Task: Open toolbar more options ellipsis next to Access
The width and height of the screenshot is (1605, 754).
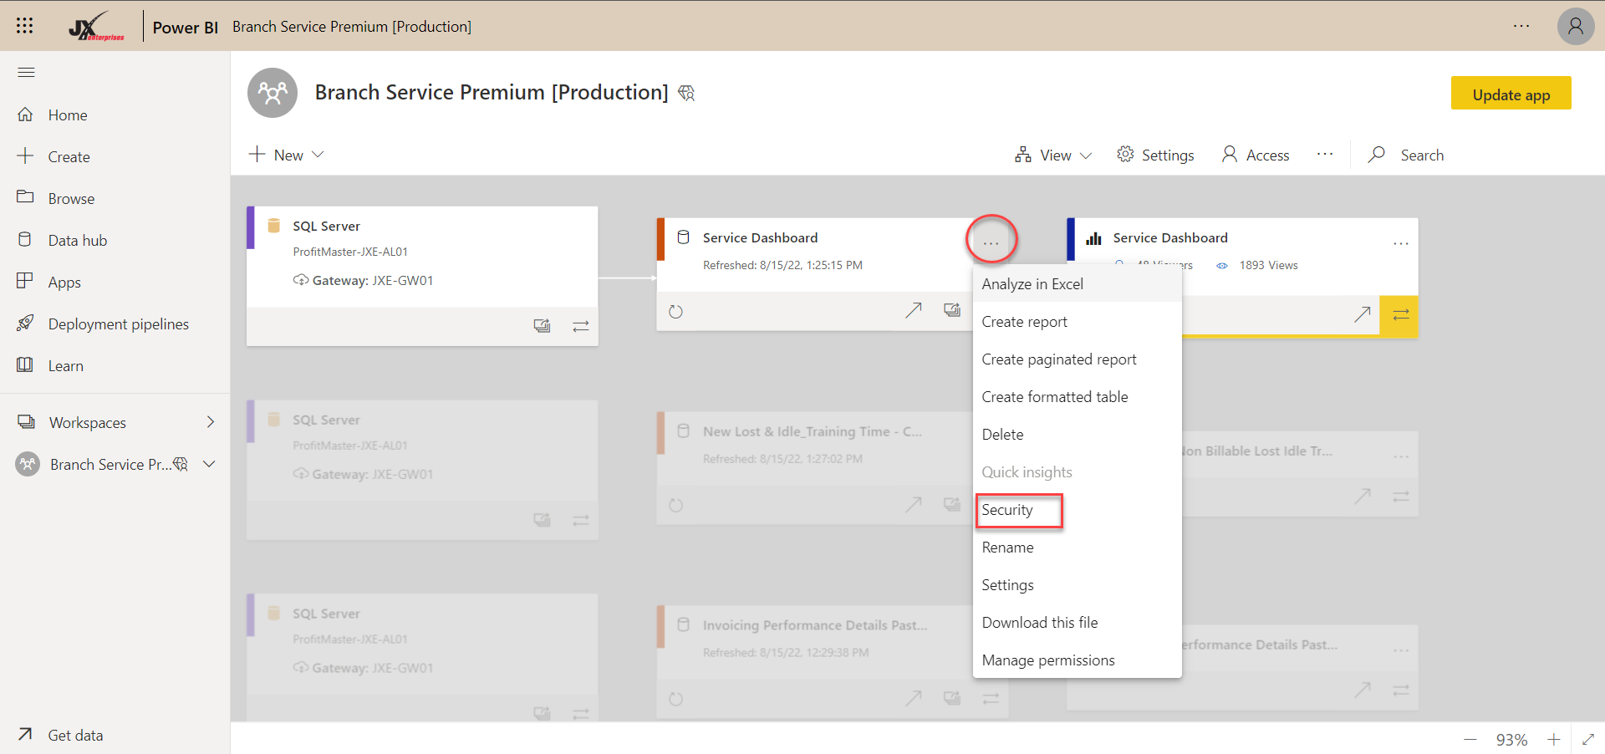Action: 1325,155
